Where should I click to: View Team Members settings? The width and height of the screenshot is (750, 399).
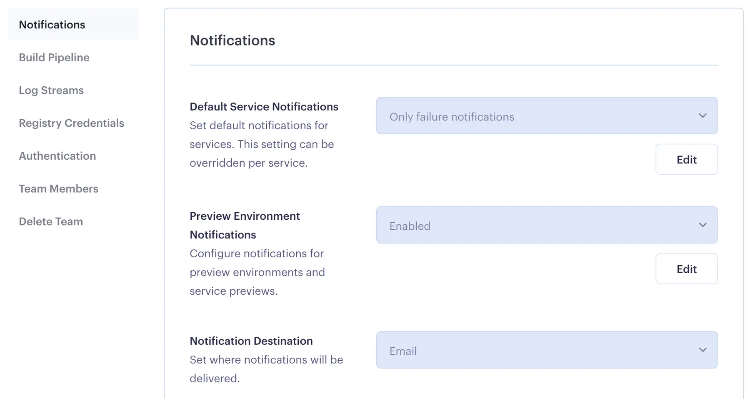[x=58, y=188]
